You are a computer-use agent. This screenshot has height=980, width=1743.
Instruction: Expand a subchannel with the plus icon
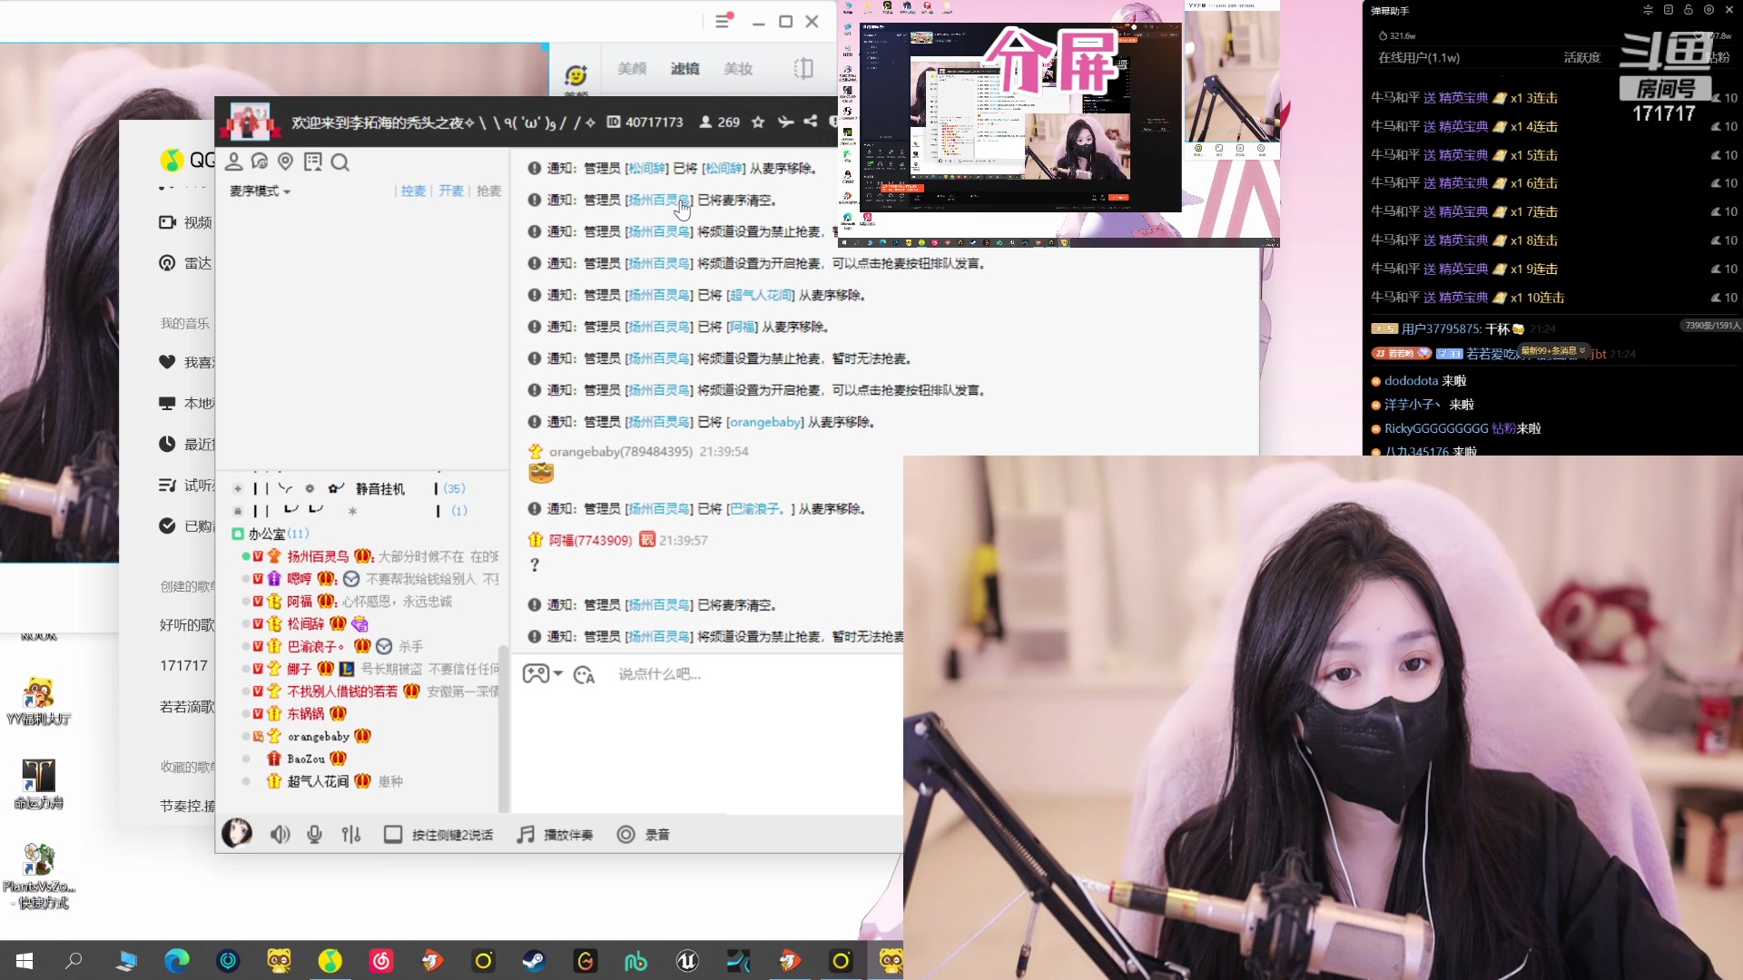237,488
